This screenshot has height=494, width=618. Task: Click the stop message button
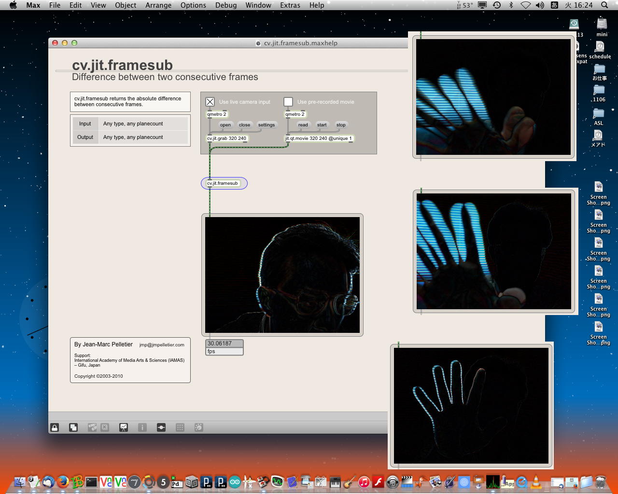pos(341,125)
